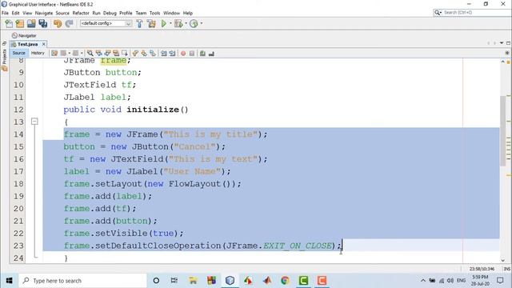Open the Run Project dropdown arrow
Viewport: 512px width, 288px height.
pos(170,23)
